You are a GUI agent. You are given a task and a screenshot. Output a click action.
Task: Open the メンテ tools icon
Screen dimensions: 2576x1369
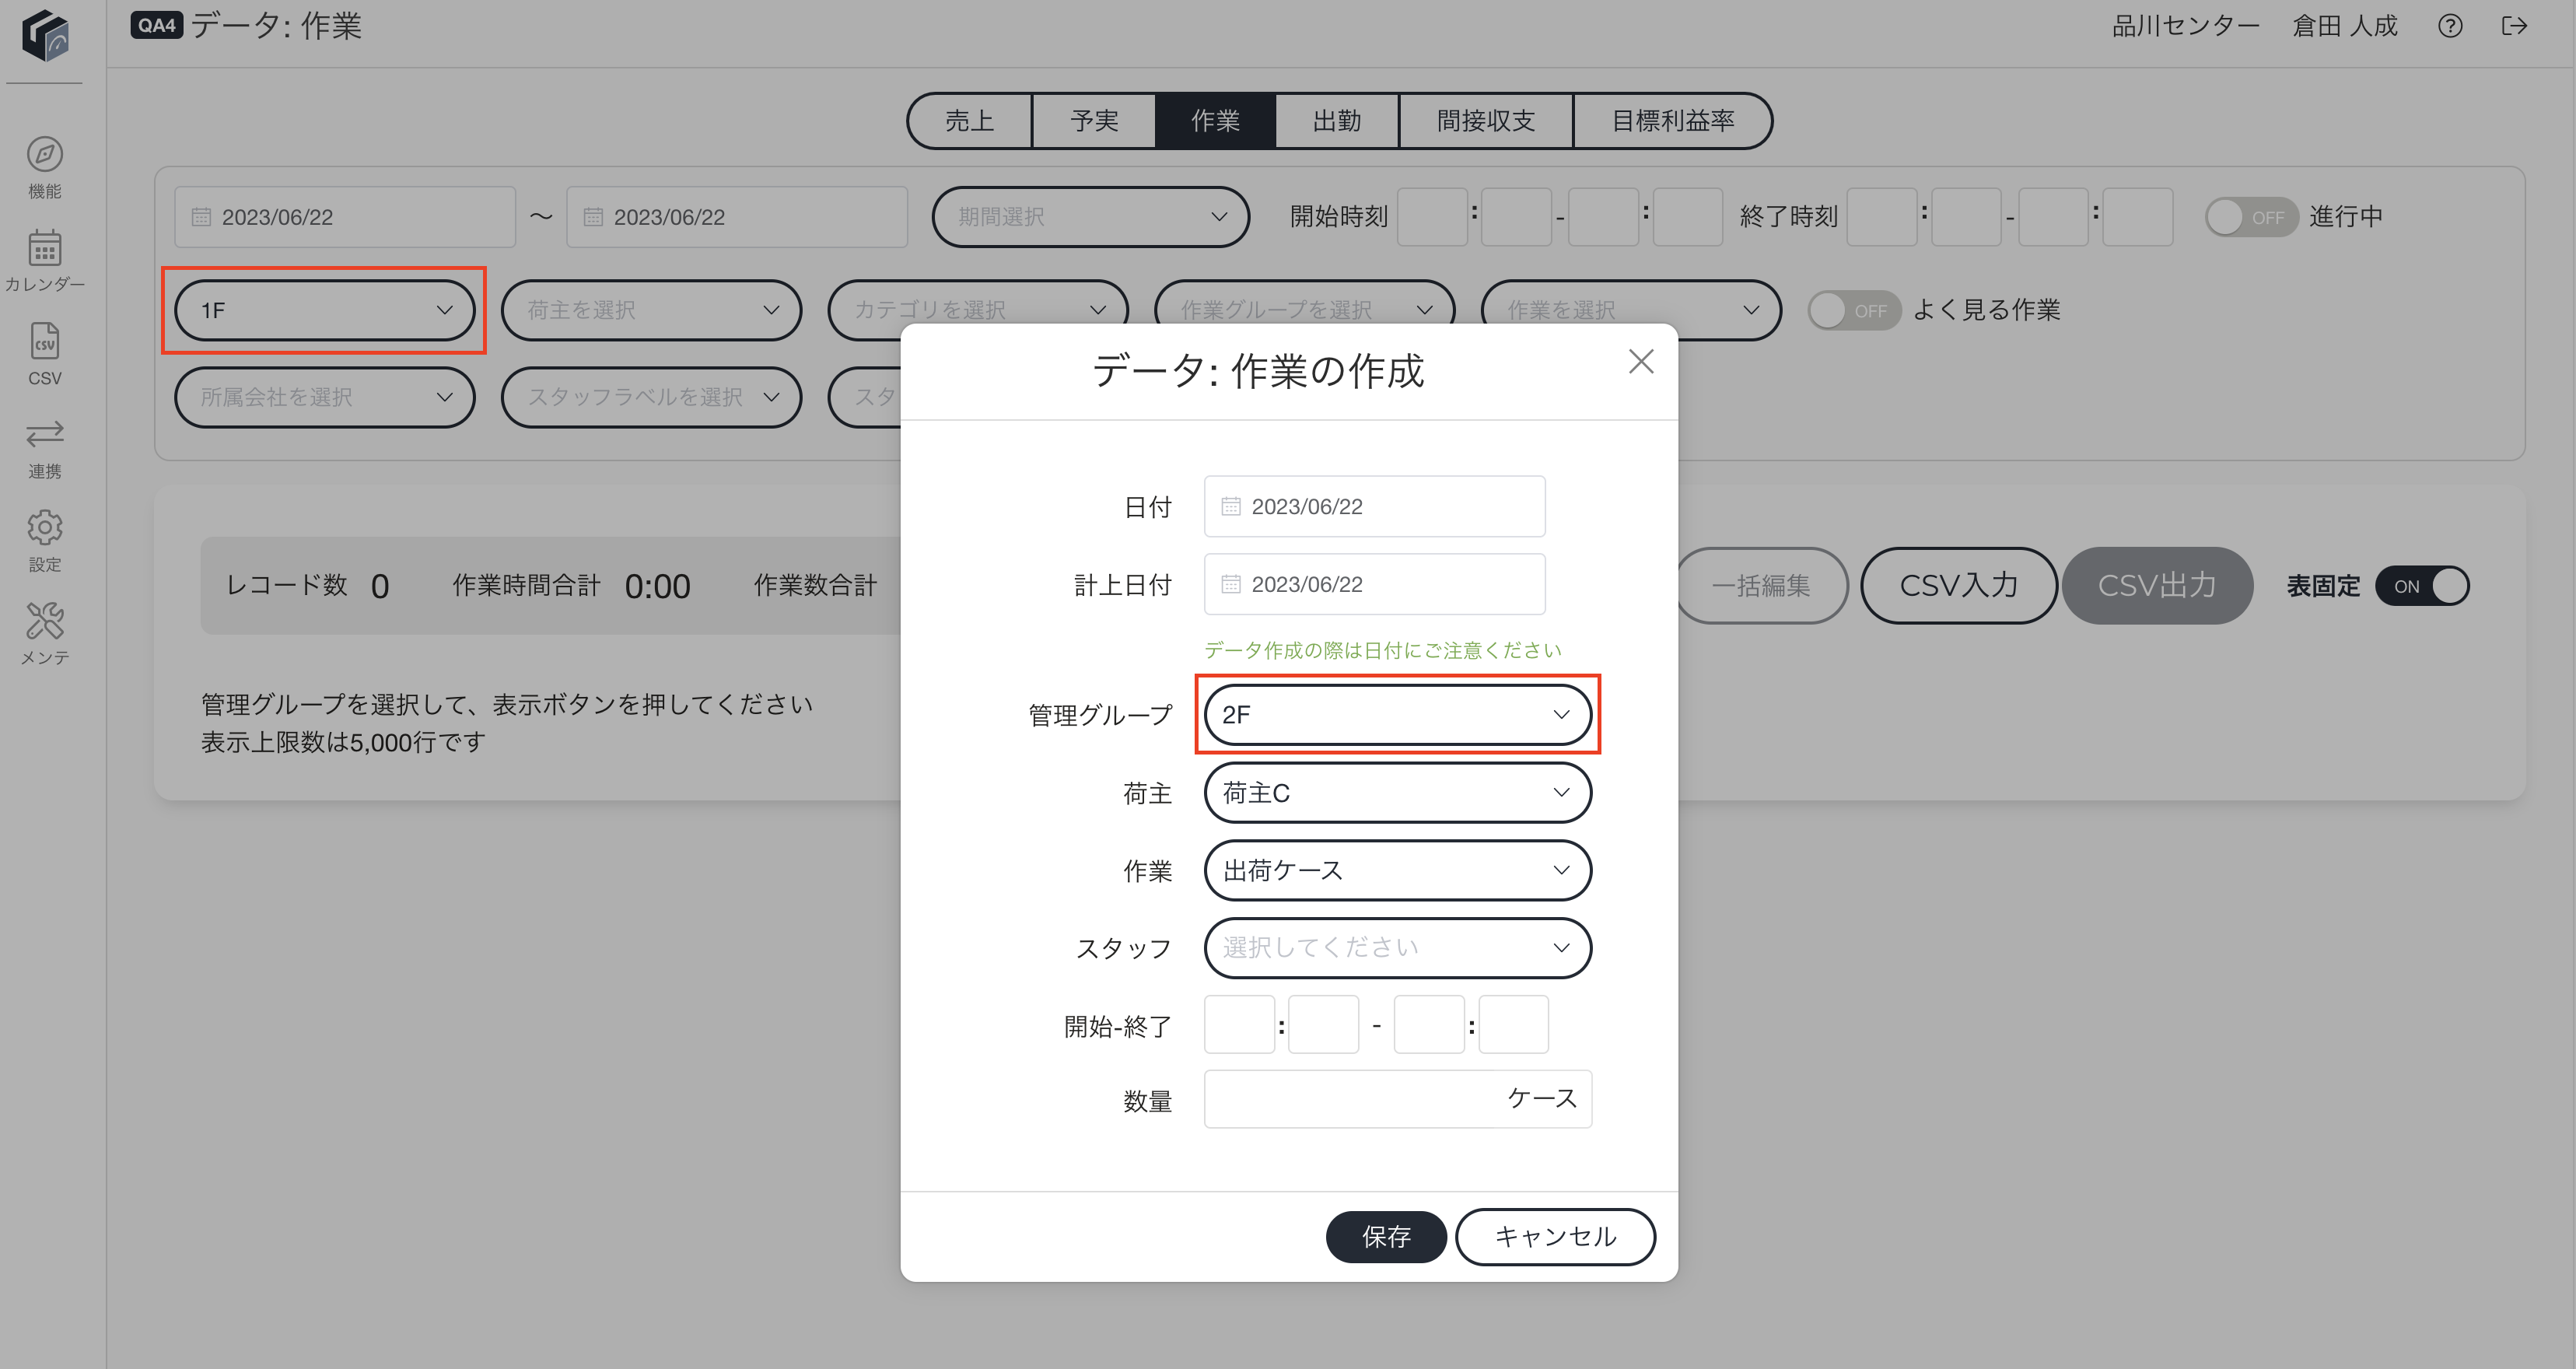click(44, 620)
